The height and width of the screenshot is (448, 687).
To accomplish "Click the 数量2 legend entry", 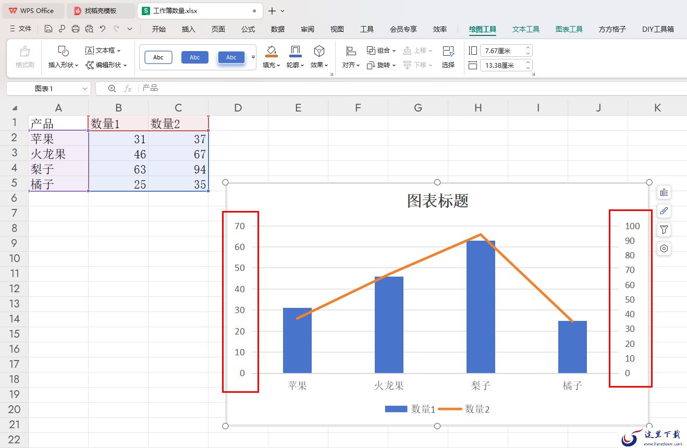I will coord(464,409).
